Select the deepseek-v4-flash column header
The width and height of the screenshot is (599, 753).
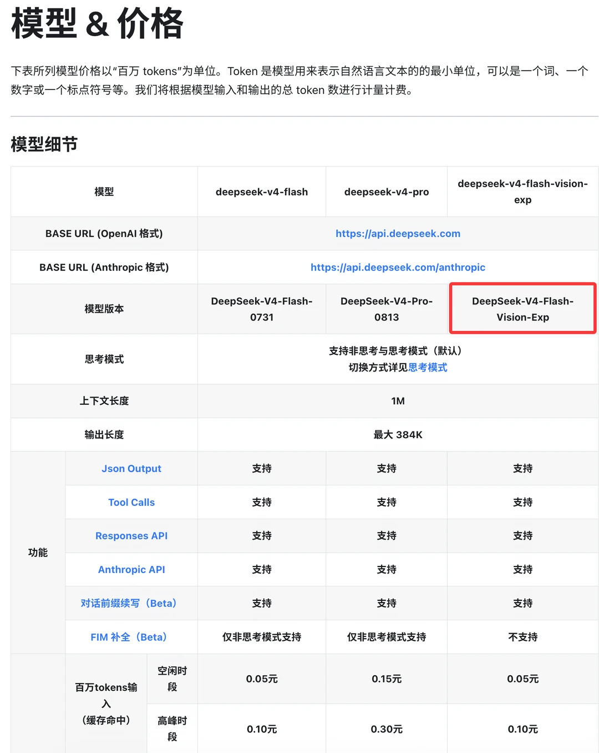click(x=262, y=192)
